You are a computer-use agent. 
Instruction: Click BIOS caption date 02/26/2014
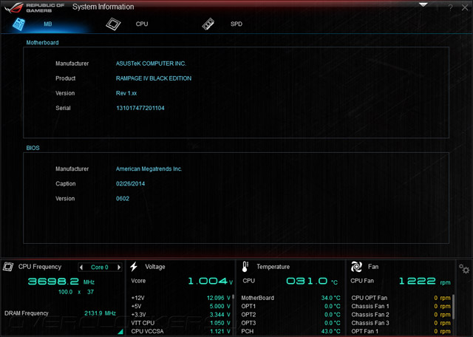click(x=130, y=184)
